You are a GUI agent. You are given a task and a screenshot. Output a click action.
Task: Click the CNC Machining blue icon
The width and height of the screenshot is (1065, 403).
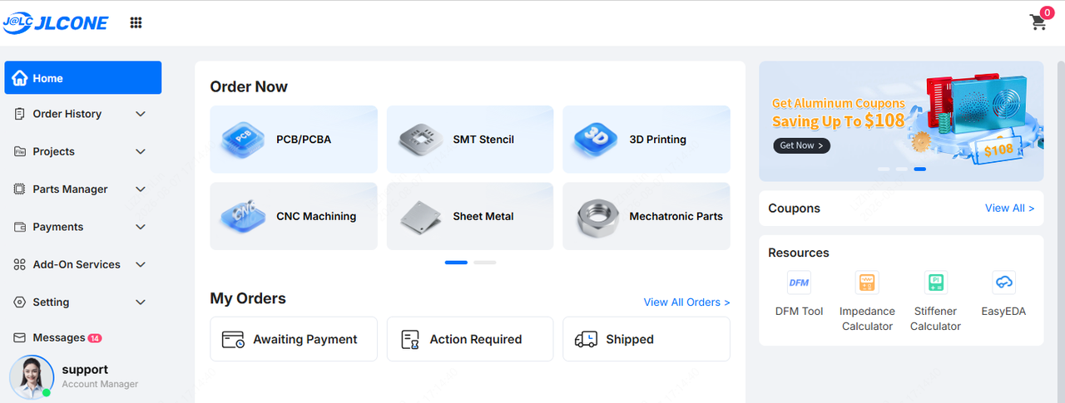point(243,215)
